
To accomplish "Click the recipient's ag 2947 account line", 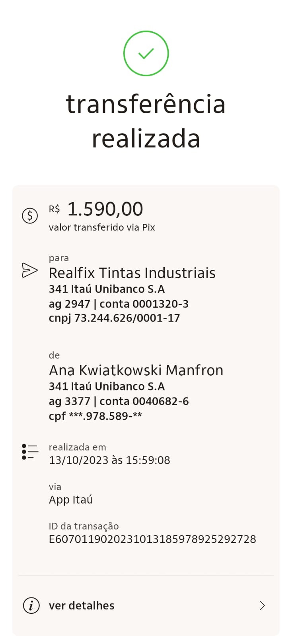I will point(119,304).
